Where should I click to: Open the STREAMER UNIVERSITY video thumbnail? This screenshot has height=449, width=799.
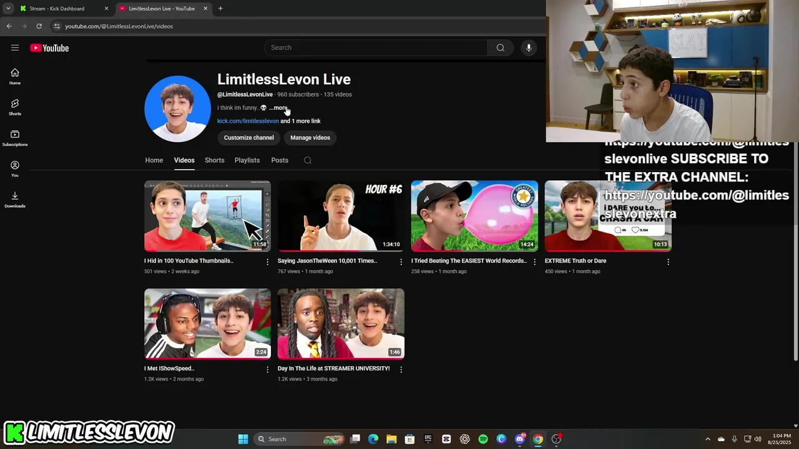point(341,324)
